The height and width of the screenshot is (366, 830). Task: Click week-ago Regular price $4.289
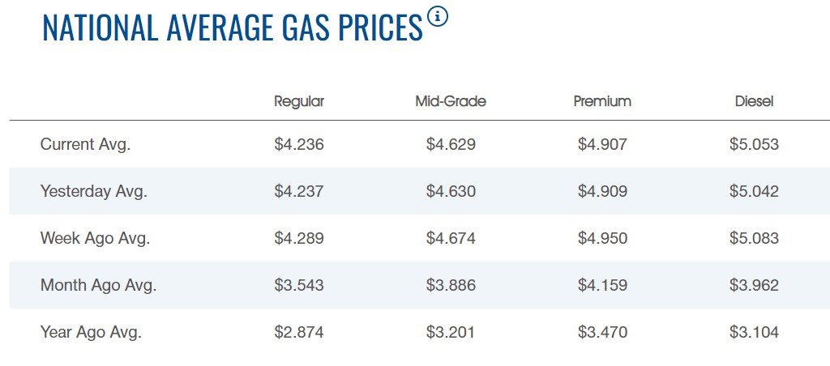pyautogui.click(x=299, y=239)
